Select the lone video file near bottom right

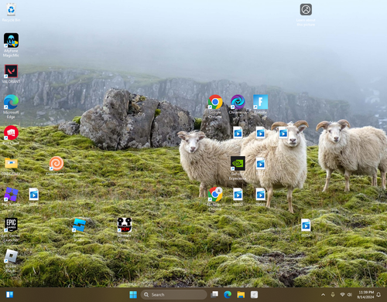tap(306, 225)
